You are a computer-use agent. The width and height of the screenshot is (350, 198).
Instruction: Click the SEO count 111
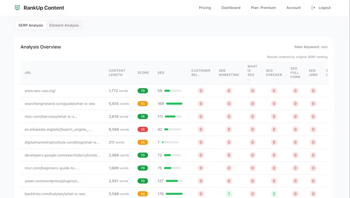[160, 117]
